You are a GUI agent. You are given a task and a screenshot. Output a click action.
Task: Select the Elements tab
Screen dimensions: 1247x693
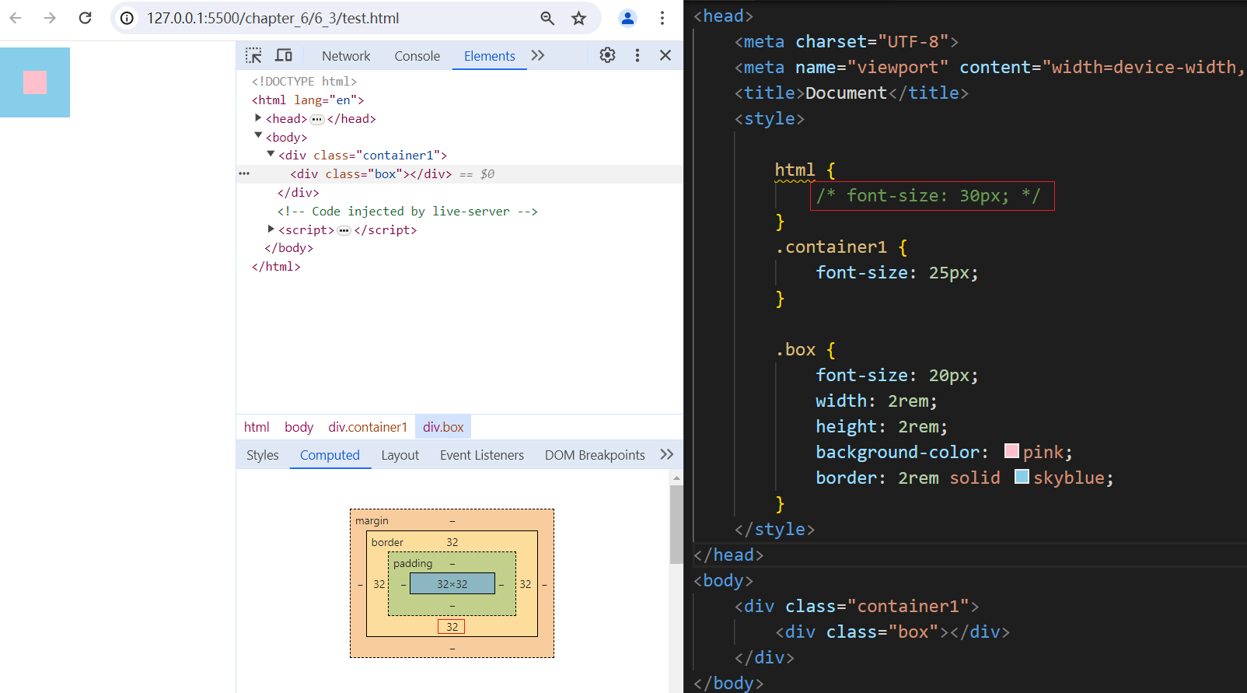490,56
